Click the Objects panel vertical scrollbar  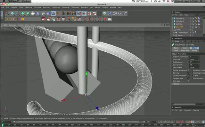204,26
